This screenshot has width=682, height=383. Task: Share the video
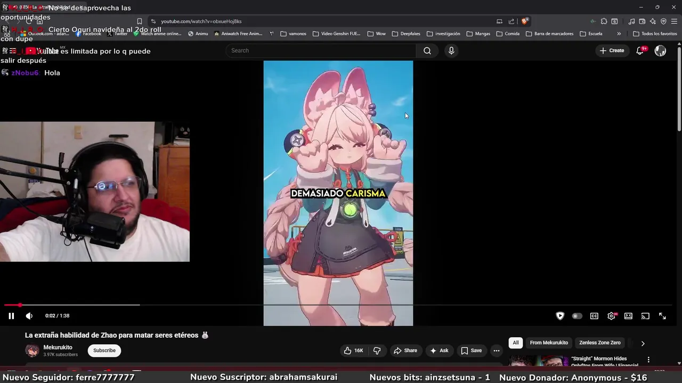click(405, 351)
